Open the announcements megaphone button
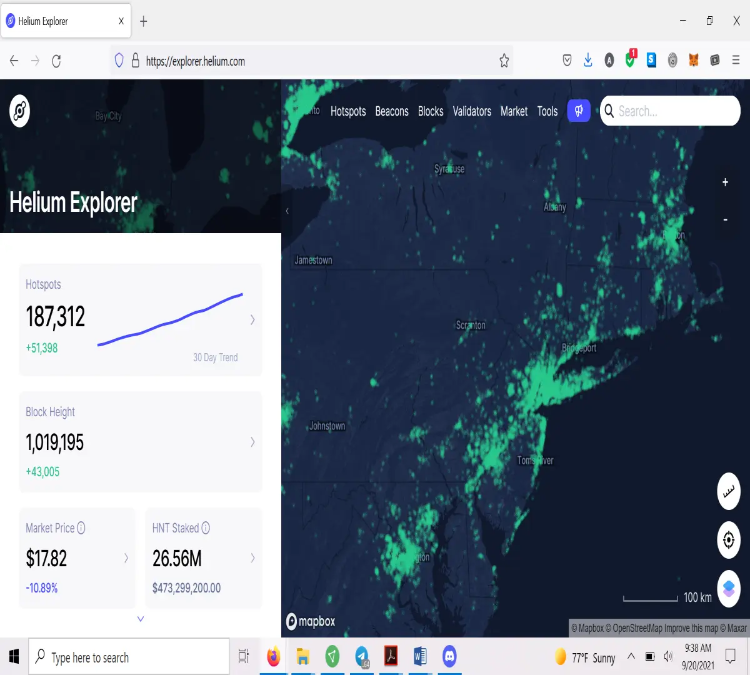The image size is (750, 675). click(579, 111)
